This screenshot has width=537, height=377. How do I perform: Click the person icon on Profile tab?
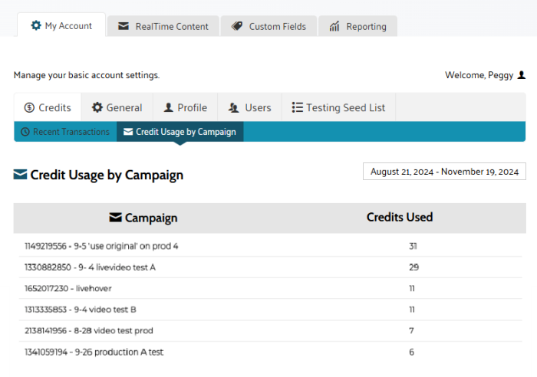point(168,108)
